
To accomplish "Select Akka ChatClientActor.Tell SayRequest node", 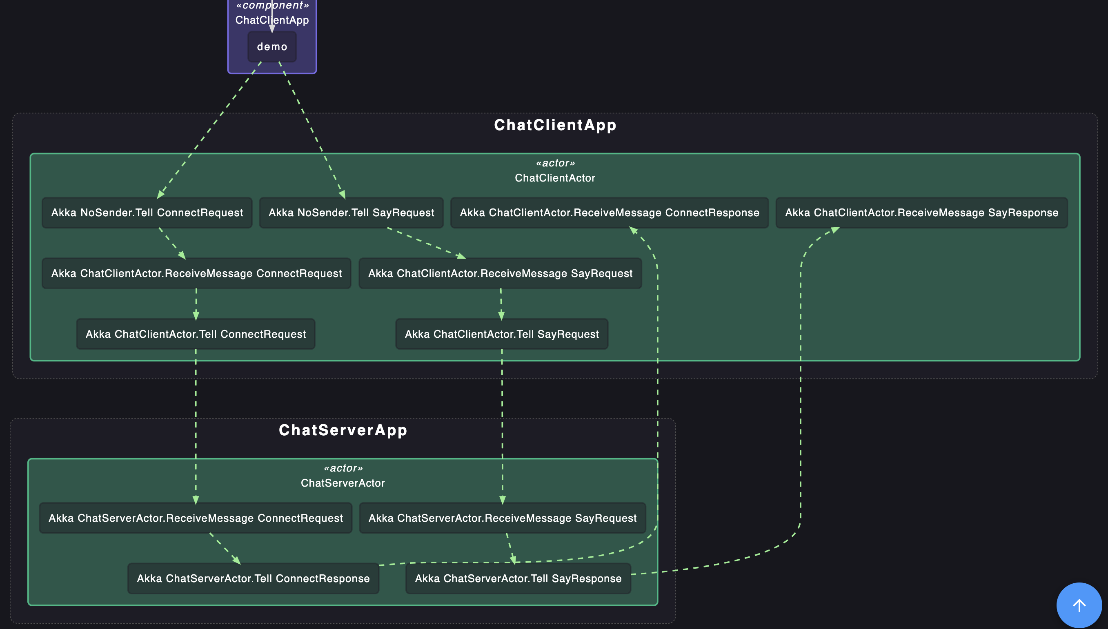I will (501, 334).
